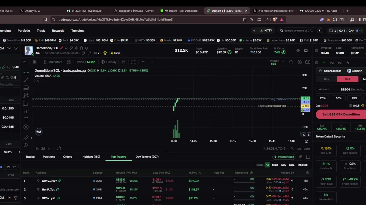Viewport: 366px width, 205px height.
Task: Open the Trenches menu
Action: (78, 30)
